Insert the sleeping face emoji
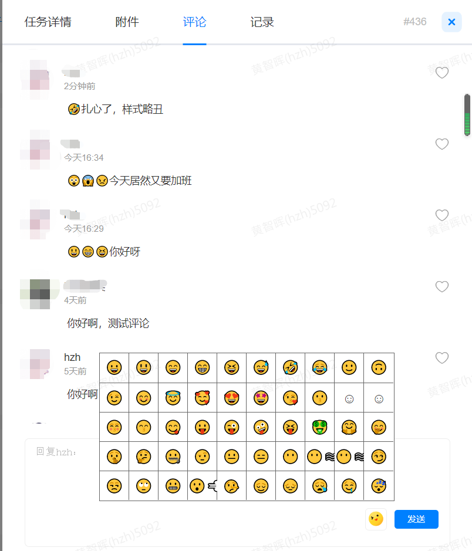 379,486
